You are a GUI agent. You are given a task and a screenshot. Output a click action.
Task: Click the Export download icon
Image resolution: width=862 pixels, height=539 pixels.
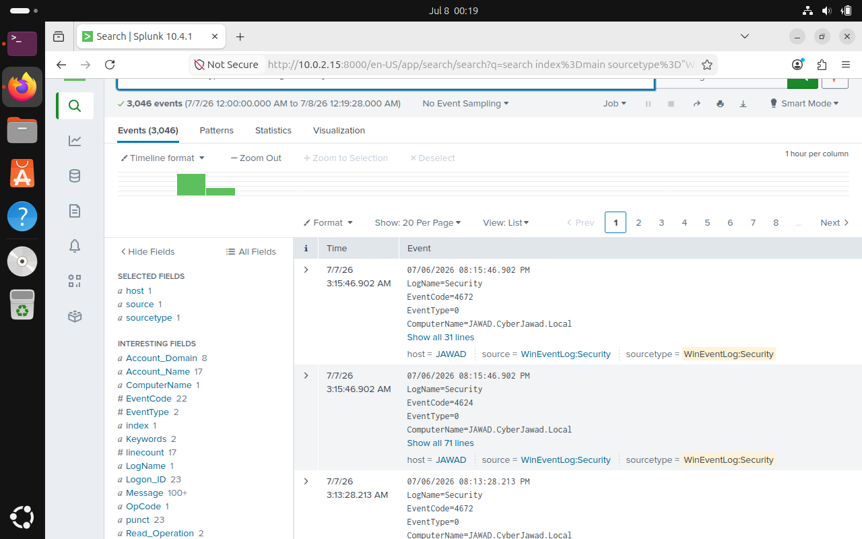click(x=743, y=104)
